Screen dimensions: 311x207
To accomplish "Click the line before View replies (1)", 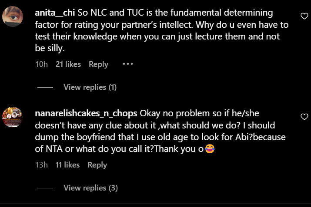I will point(45,87).
